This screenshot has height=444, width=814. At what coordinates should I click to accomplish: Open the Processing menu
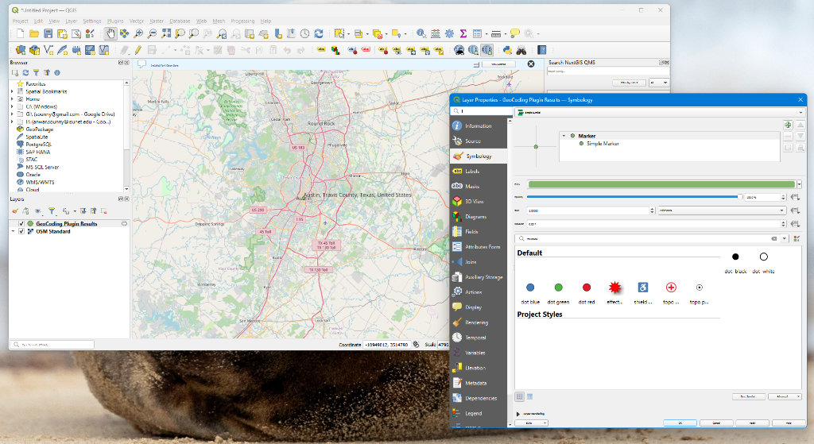click(x=242, y=21)
